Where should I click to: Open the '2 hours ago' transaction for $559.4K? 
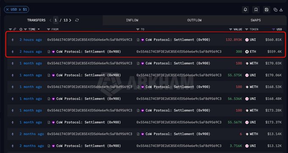(x=30, y=52)
